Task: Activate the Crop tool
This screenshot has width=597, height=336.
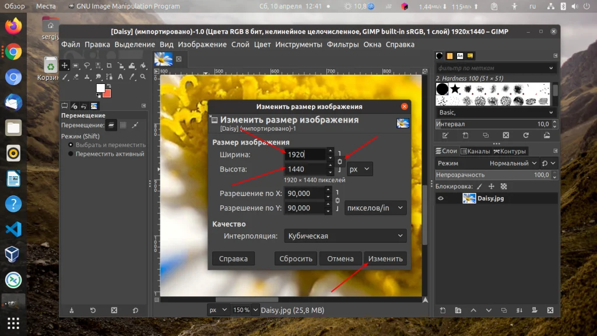Action: [110, 65]
